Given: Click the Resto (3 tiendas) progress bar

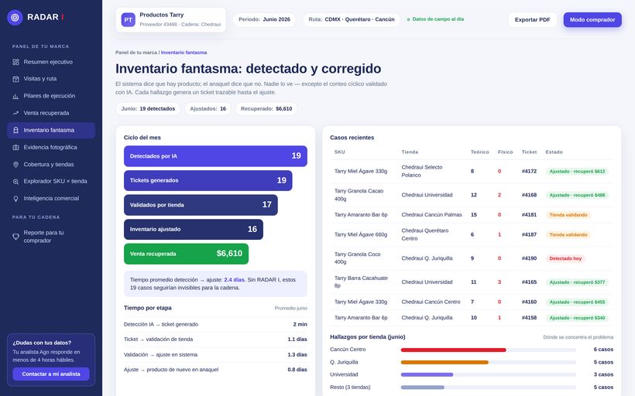Looking at the screenshot, I should (423, 387).
